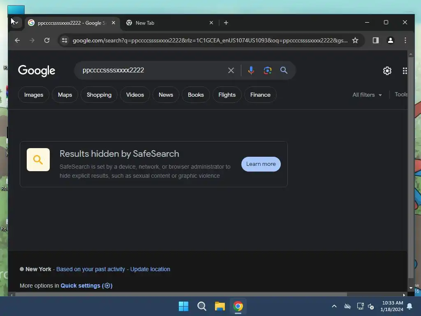Expand the All filters dropdown
Screen dimensions: 421x316
(367, 95)
